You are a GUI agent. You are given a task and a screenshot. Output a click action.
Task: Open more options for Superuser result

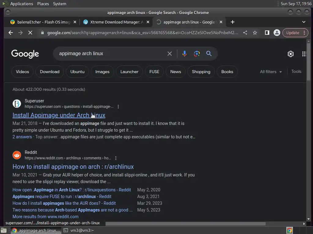click(x=118, y=107)
